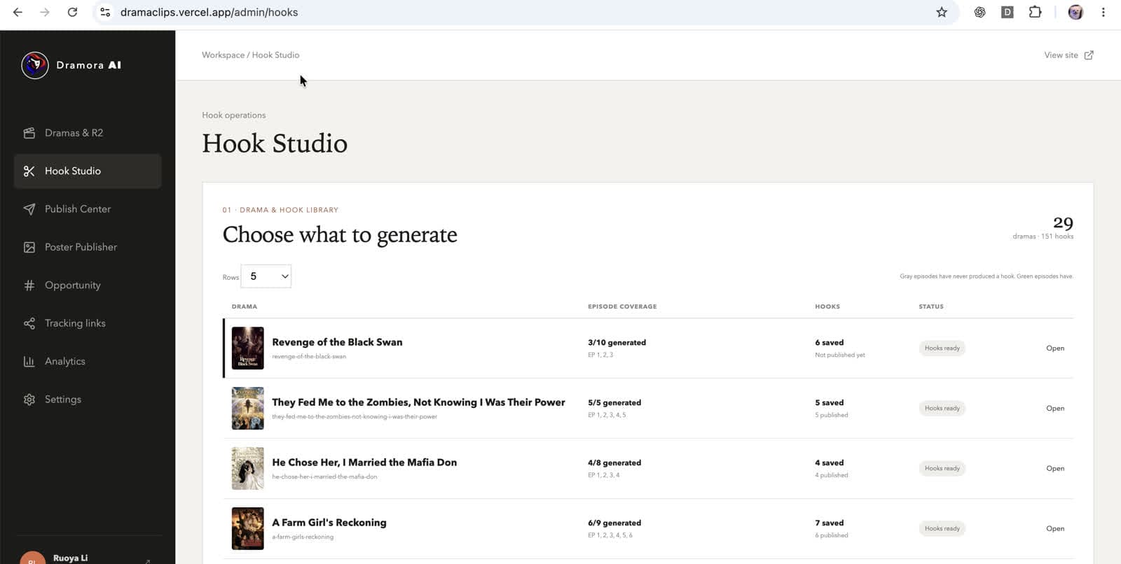This screenshot has width=1121, height=564.
Task: Click the ChatGPT extension icon in toolbar
Action: (979, 12)
